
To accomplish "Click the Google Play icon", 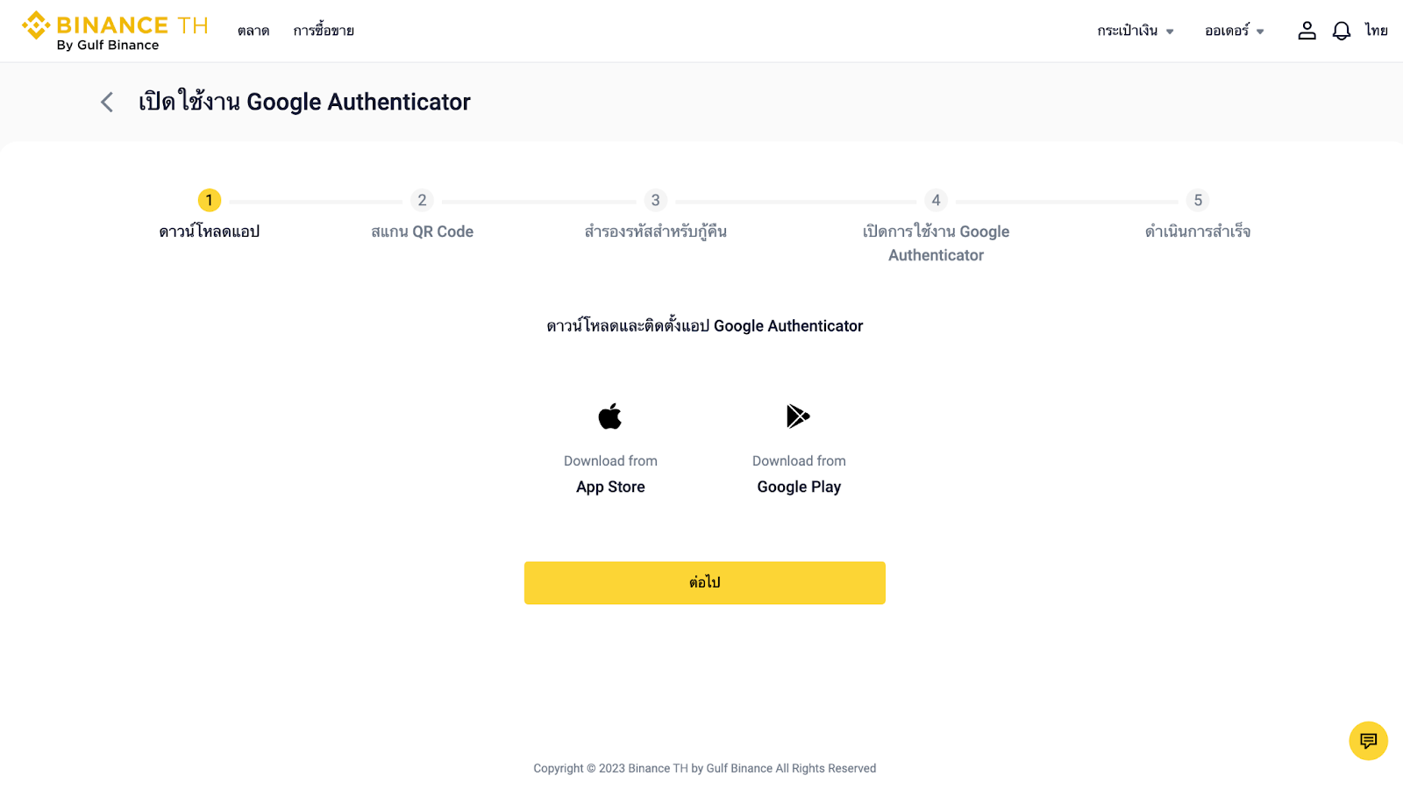I will click(x=798, y=416).
